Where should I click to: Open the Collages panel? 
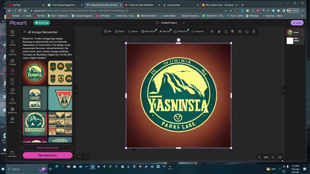click(x=12, y=62)
